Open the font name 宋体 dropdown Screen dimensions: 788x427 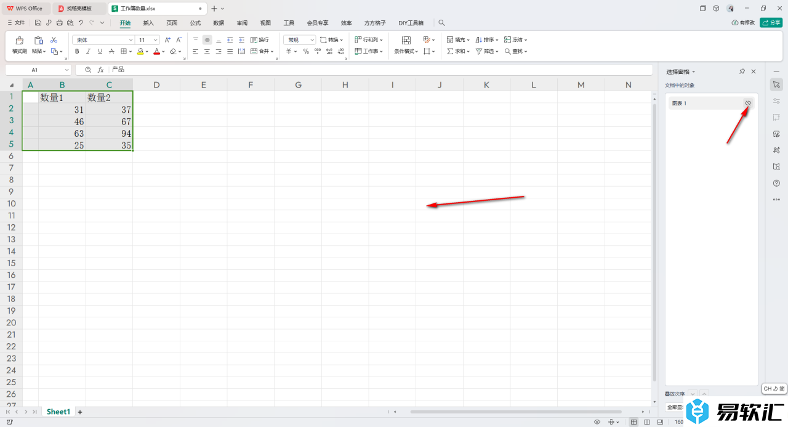[x=131, y=39]
